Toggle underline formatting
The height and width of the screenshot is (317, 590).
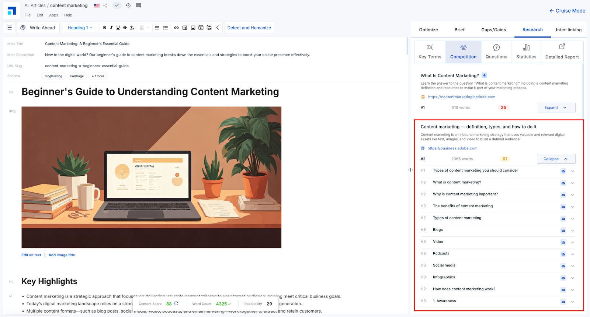[118, 28]
